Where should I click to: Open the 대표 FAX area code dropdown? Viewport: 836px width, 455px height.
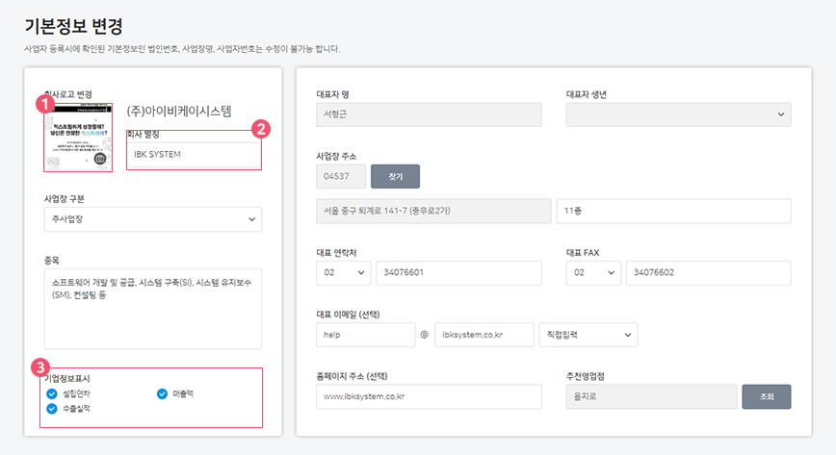(593, 273)
